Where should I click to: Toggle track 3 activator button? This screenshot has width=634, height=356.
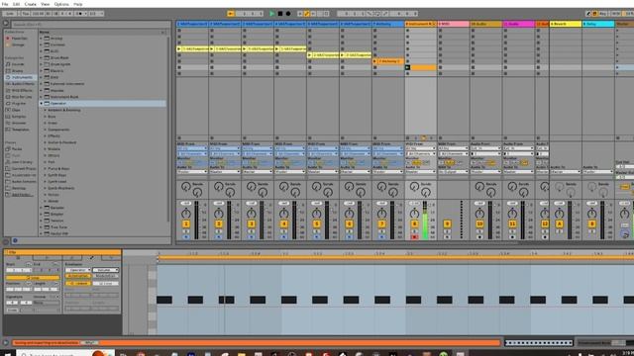point(251,223)
